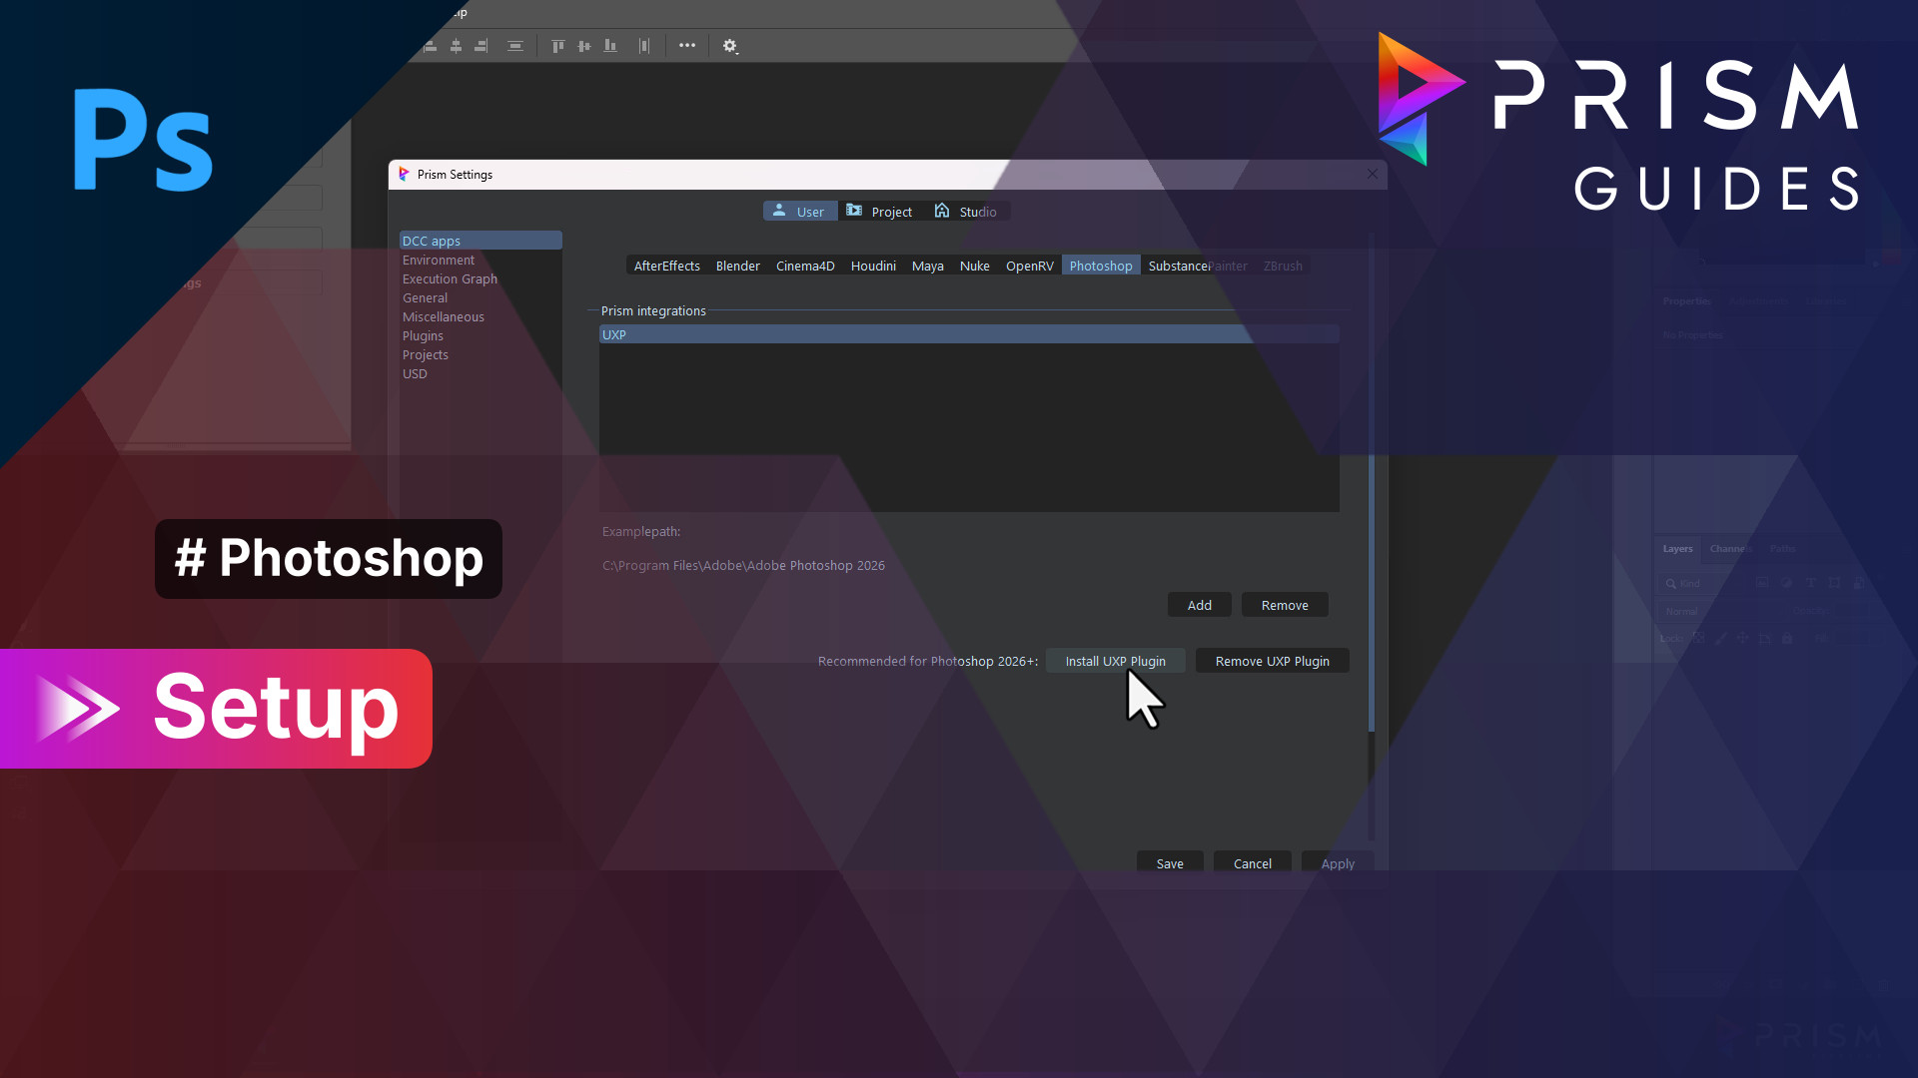1918x1078 pixels.
Task: Open the alignment settings gear dropdown
Action: click(x=730, y=46)
